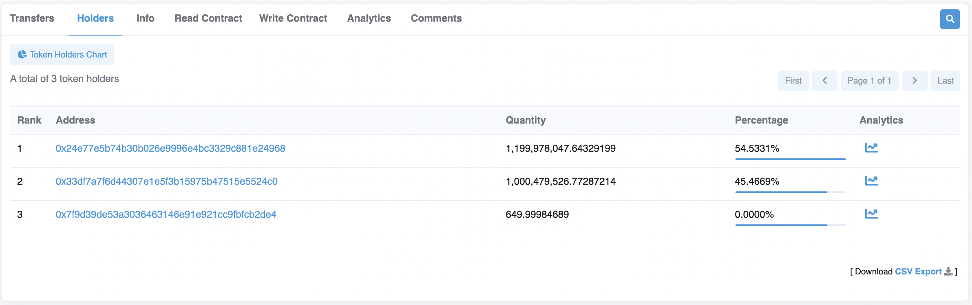Click the search magnifier icon button

tap(950, 19)
